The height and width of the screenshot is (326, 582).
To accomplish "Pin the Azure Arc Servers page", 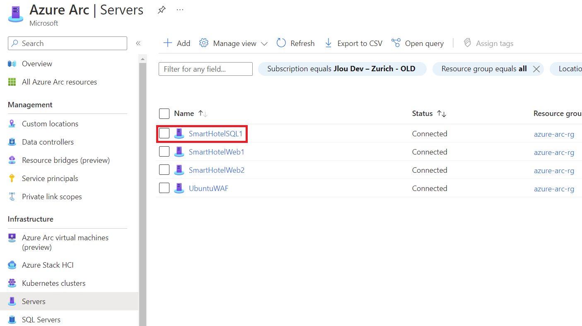I will [x=162, y=10].
